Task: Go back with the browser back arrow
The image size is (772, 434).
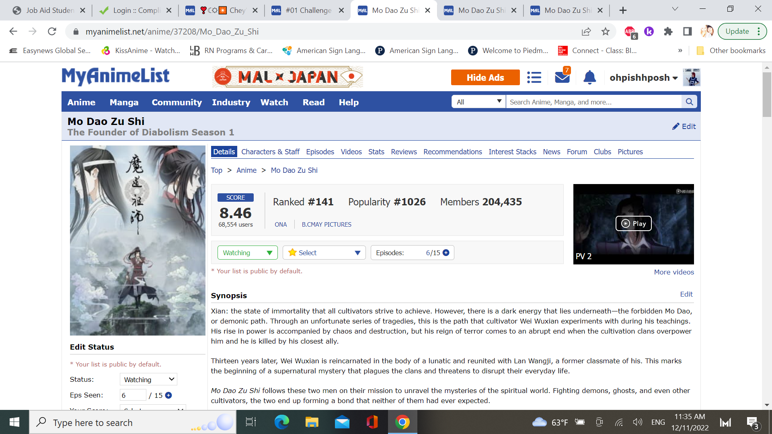Action: click(x=13, y=31)
